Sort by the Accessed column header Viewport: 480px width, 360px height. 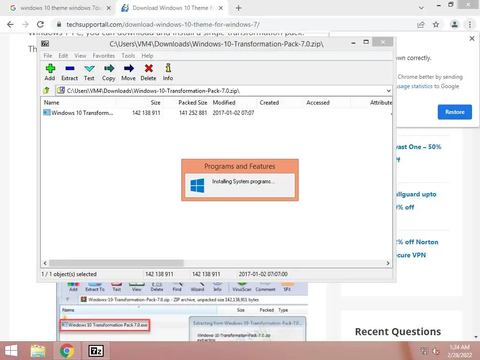click(x=327, y=103)
